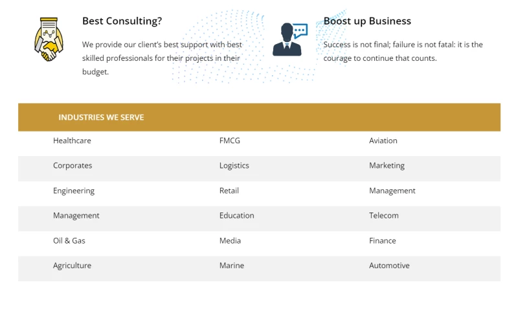The height and width of the screenshot is (311, 518).
Task: Select the Finance industry entry
Action: pyautogui.click(x=382, y=241)
